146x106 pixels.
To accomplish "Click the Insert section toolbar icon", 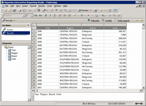I will pyautogui.click(x=44, y=10).
